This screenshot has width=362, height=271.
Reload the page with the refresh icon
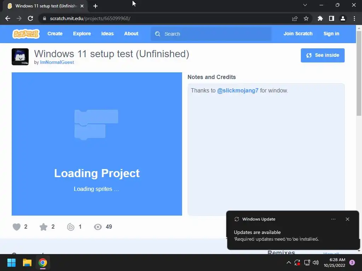(x=30, y=18)
